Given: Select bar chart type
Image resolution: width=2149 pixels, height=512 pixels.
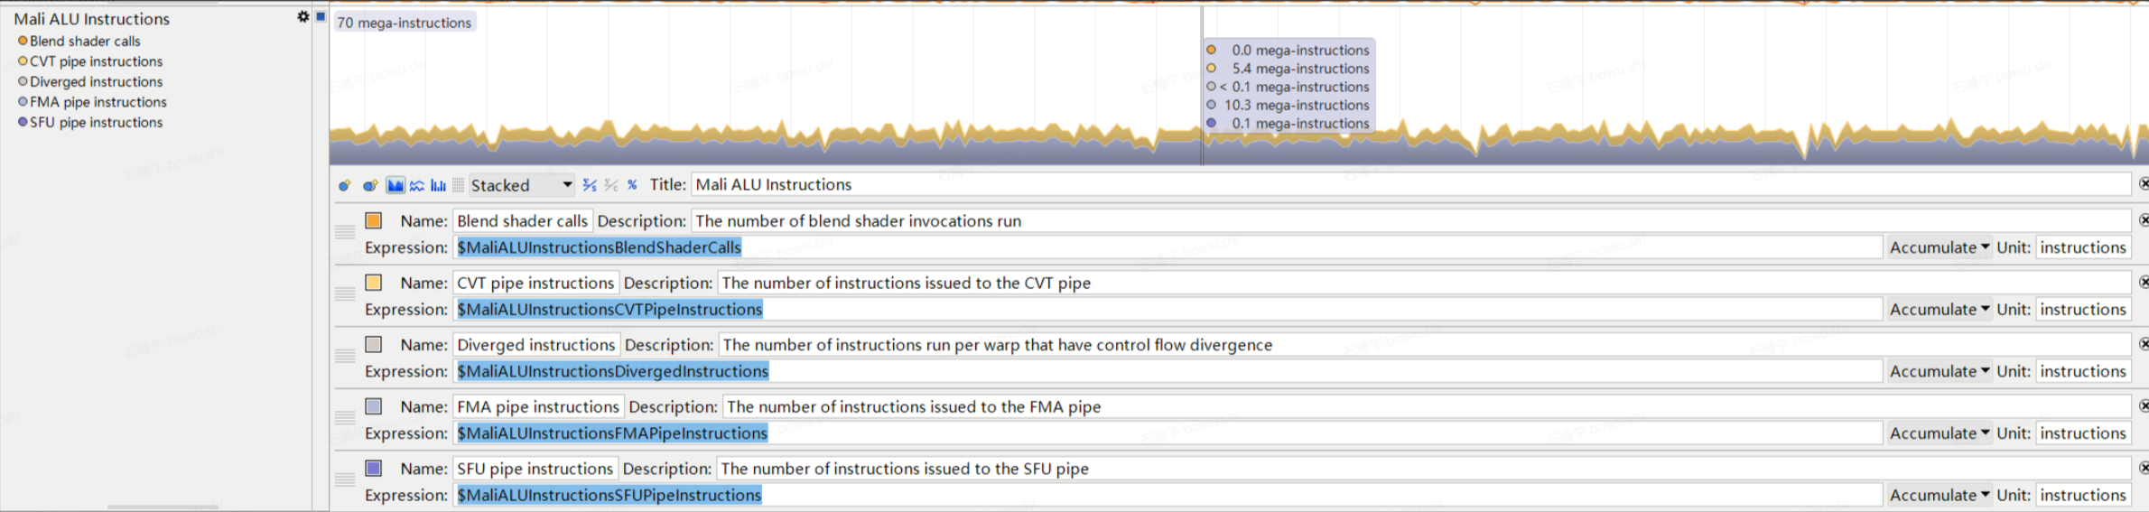Looking at the screenshot, I should pos(439,185).
